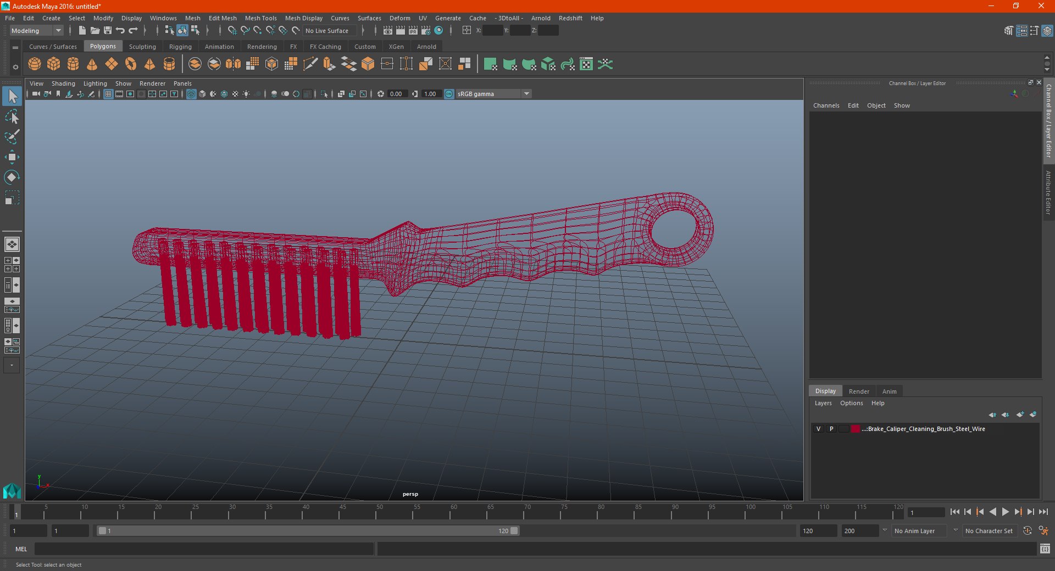The image size is (1055, 571).
Task: Open Render Settings icon
Action: tap(426, 31)
